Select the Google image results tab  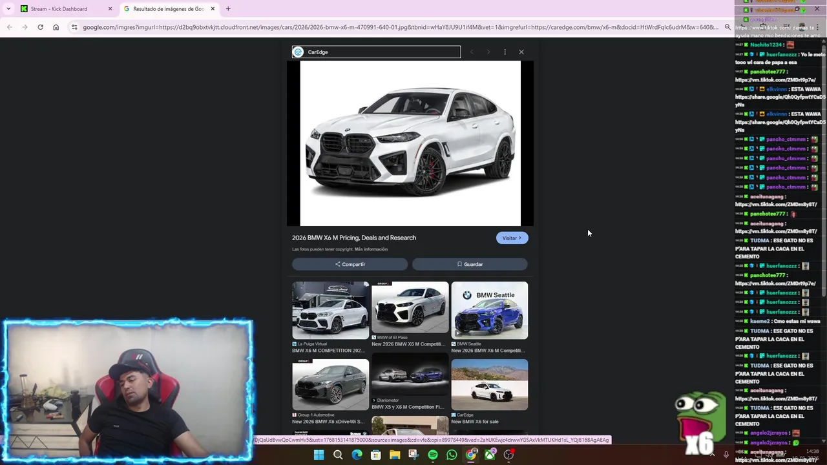tap(168, 9)
